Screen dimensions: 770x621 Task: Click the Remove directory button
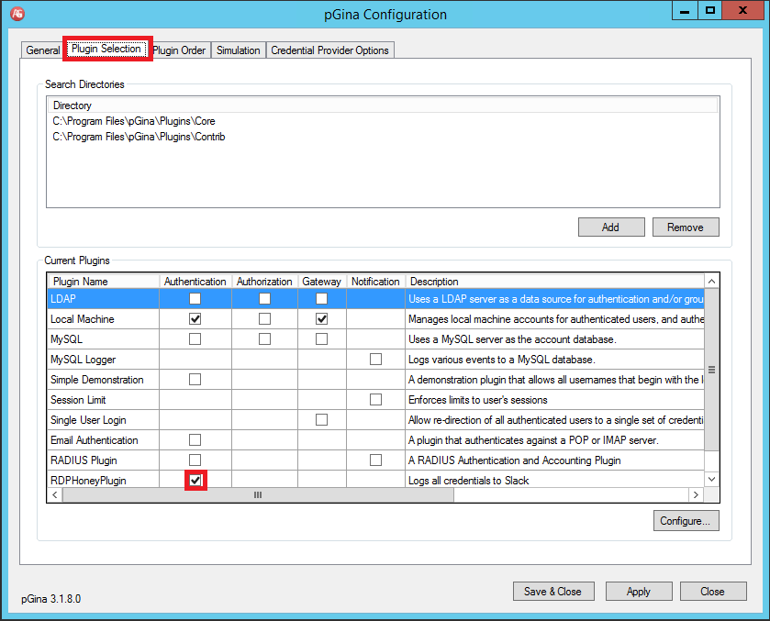(685, 227)
